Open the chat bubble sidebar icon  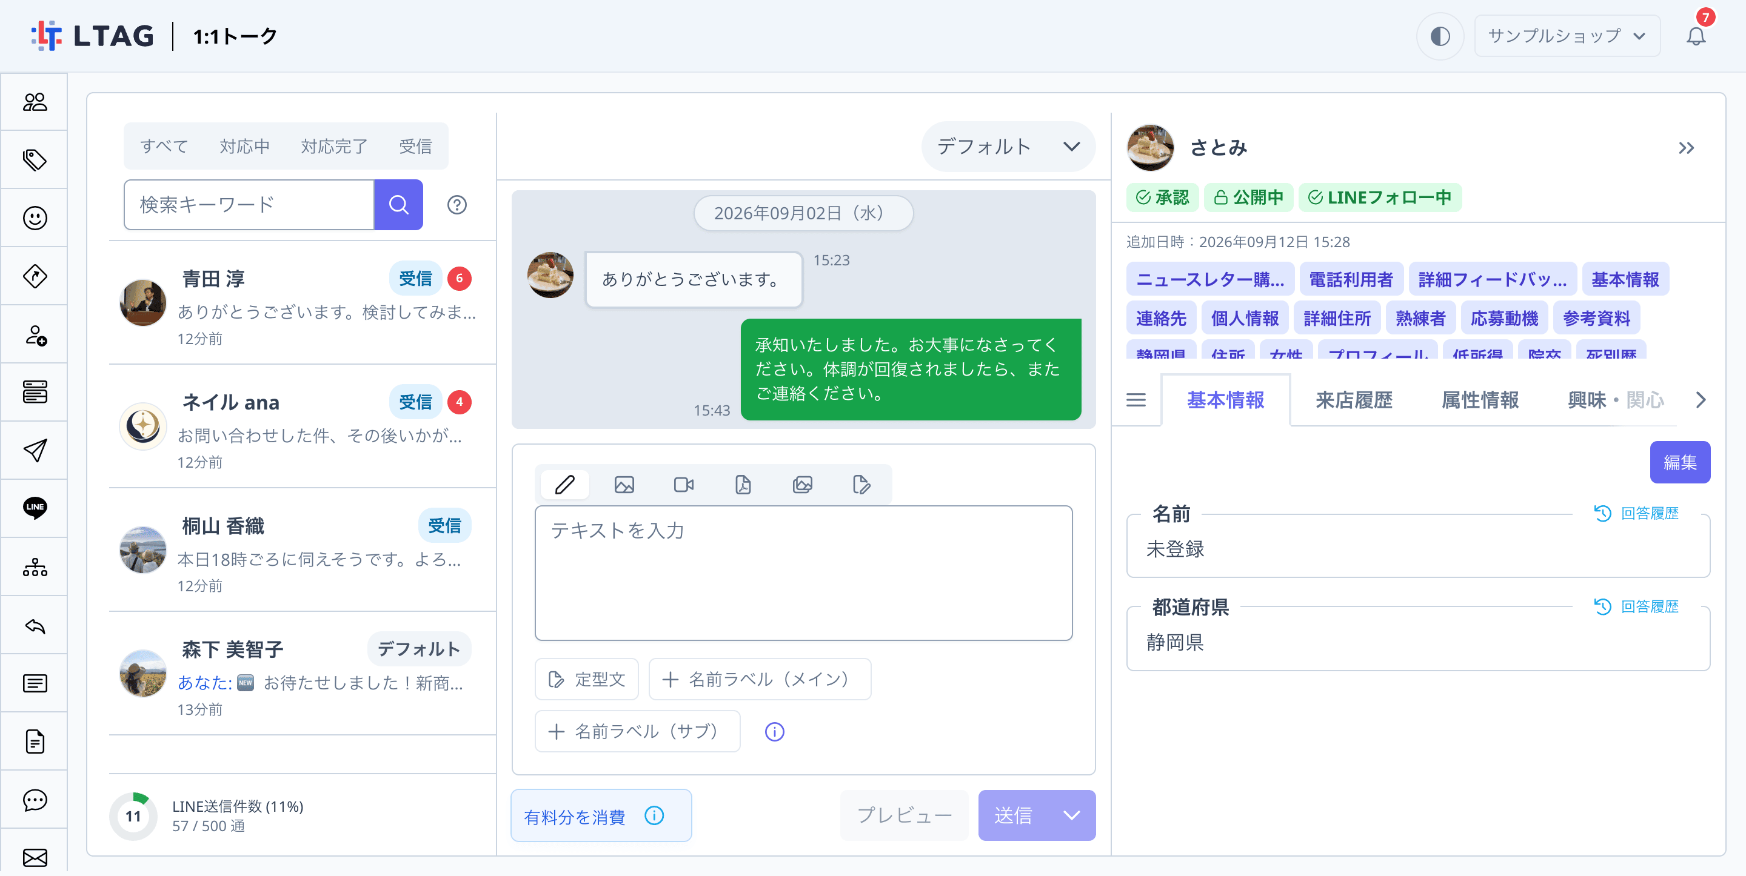click(x=35, y=800)
